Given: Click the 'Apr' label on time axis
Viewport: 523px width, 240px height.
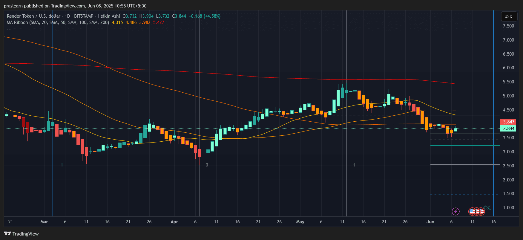Looking at the screenshot, I should (x=174, y=222).
